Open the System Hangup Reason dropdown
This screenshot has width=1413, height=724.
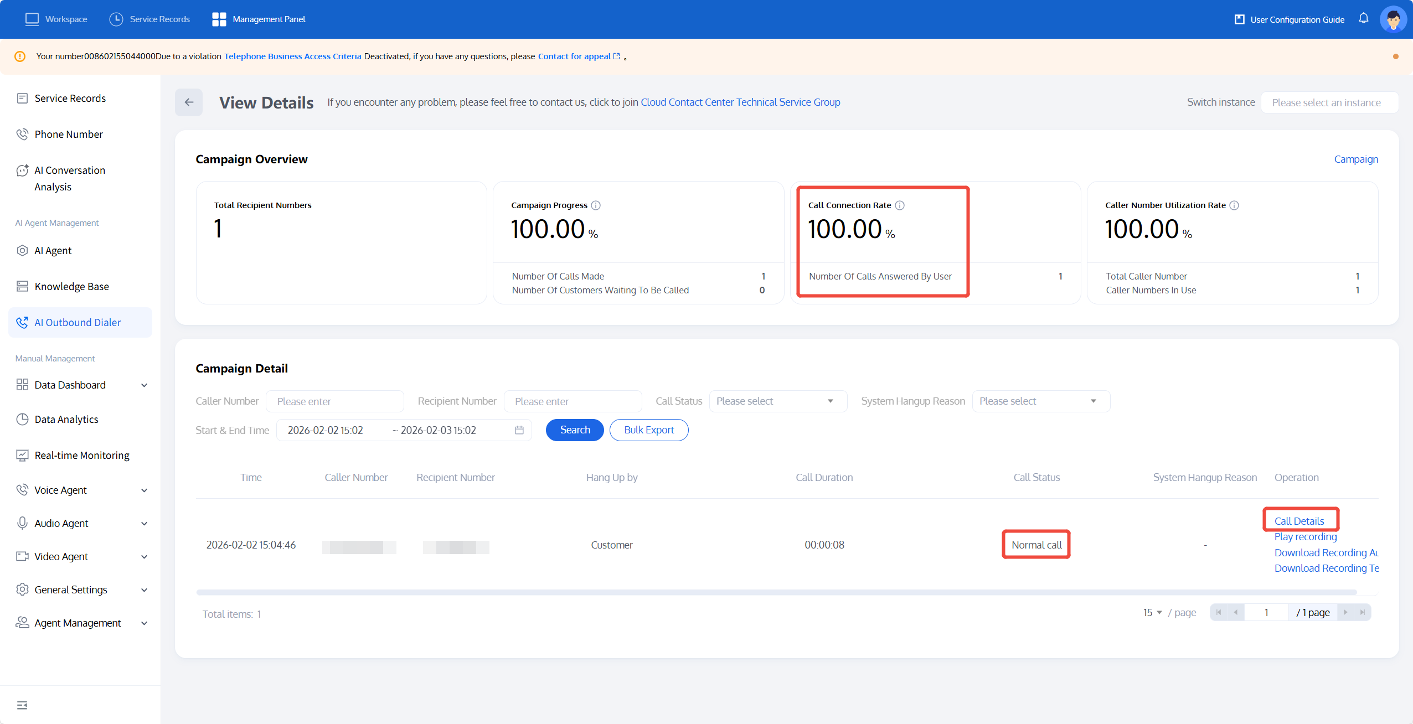pos(1040,401)
